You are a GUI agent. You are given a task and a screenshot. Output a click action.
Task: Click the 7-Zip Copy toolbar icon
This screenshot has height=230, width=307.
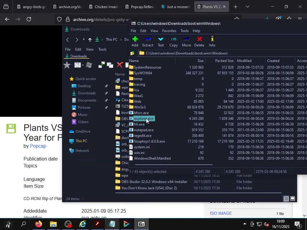tap(174, 39)
